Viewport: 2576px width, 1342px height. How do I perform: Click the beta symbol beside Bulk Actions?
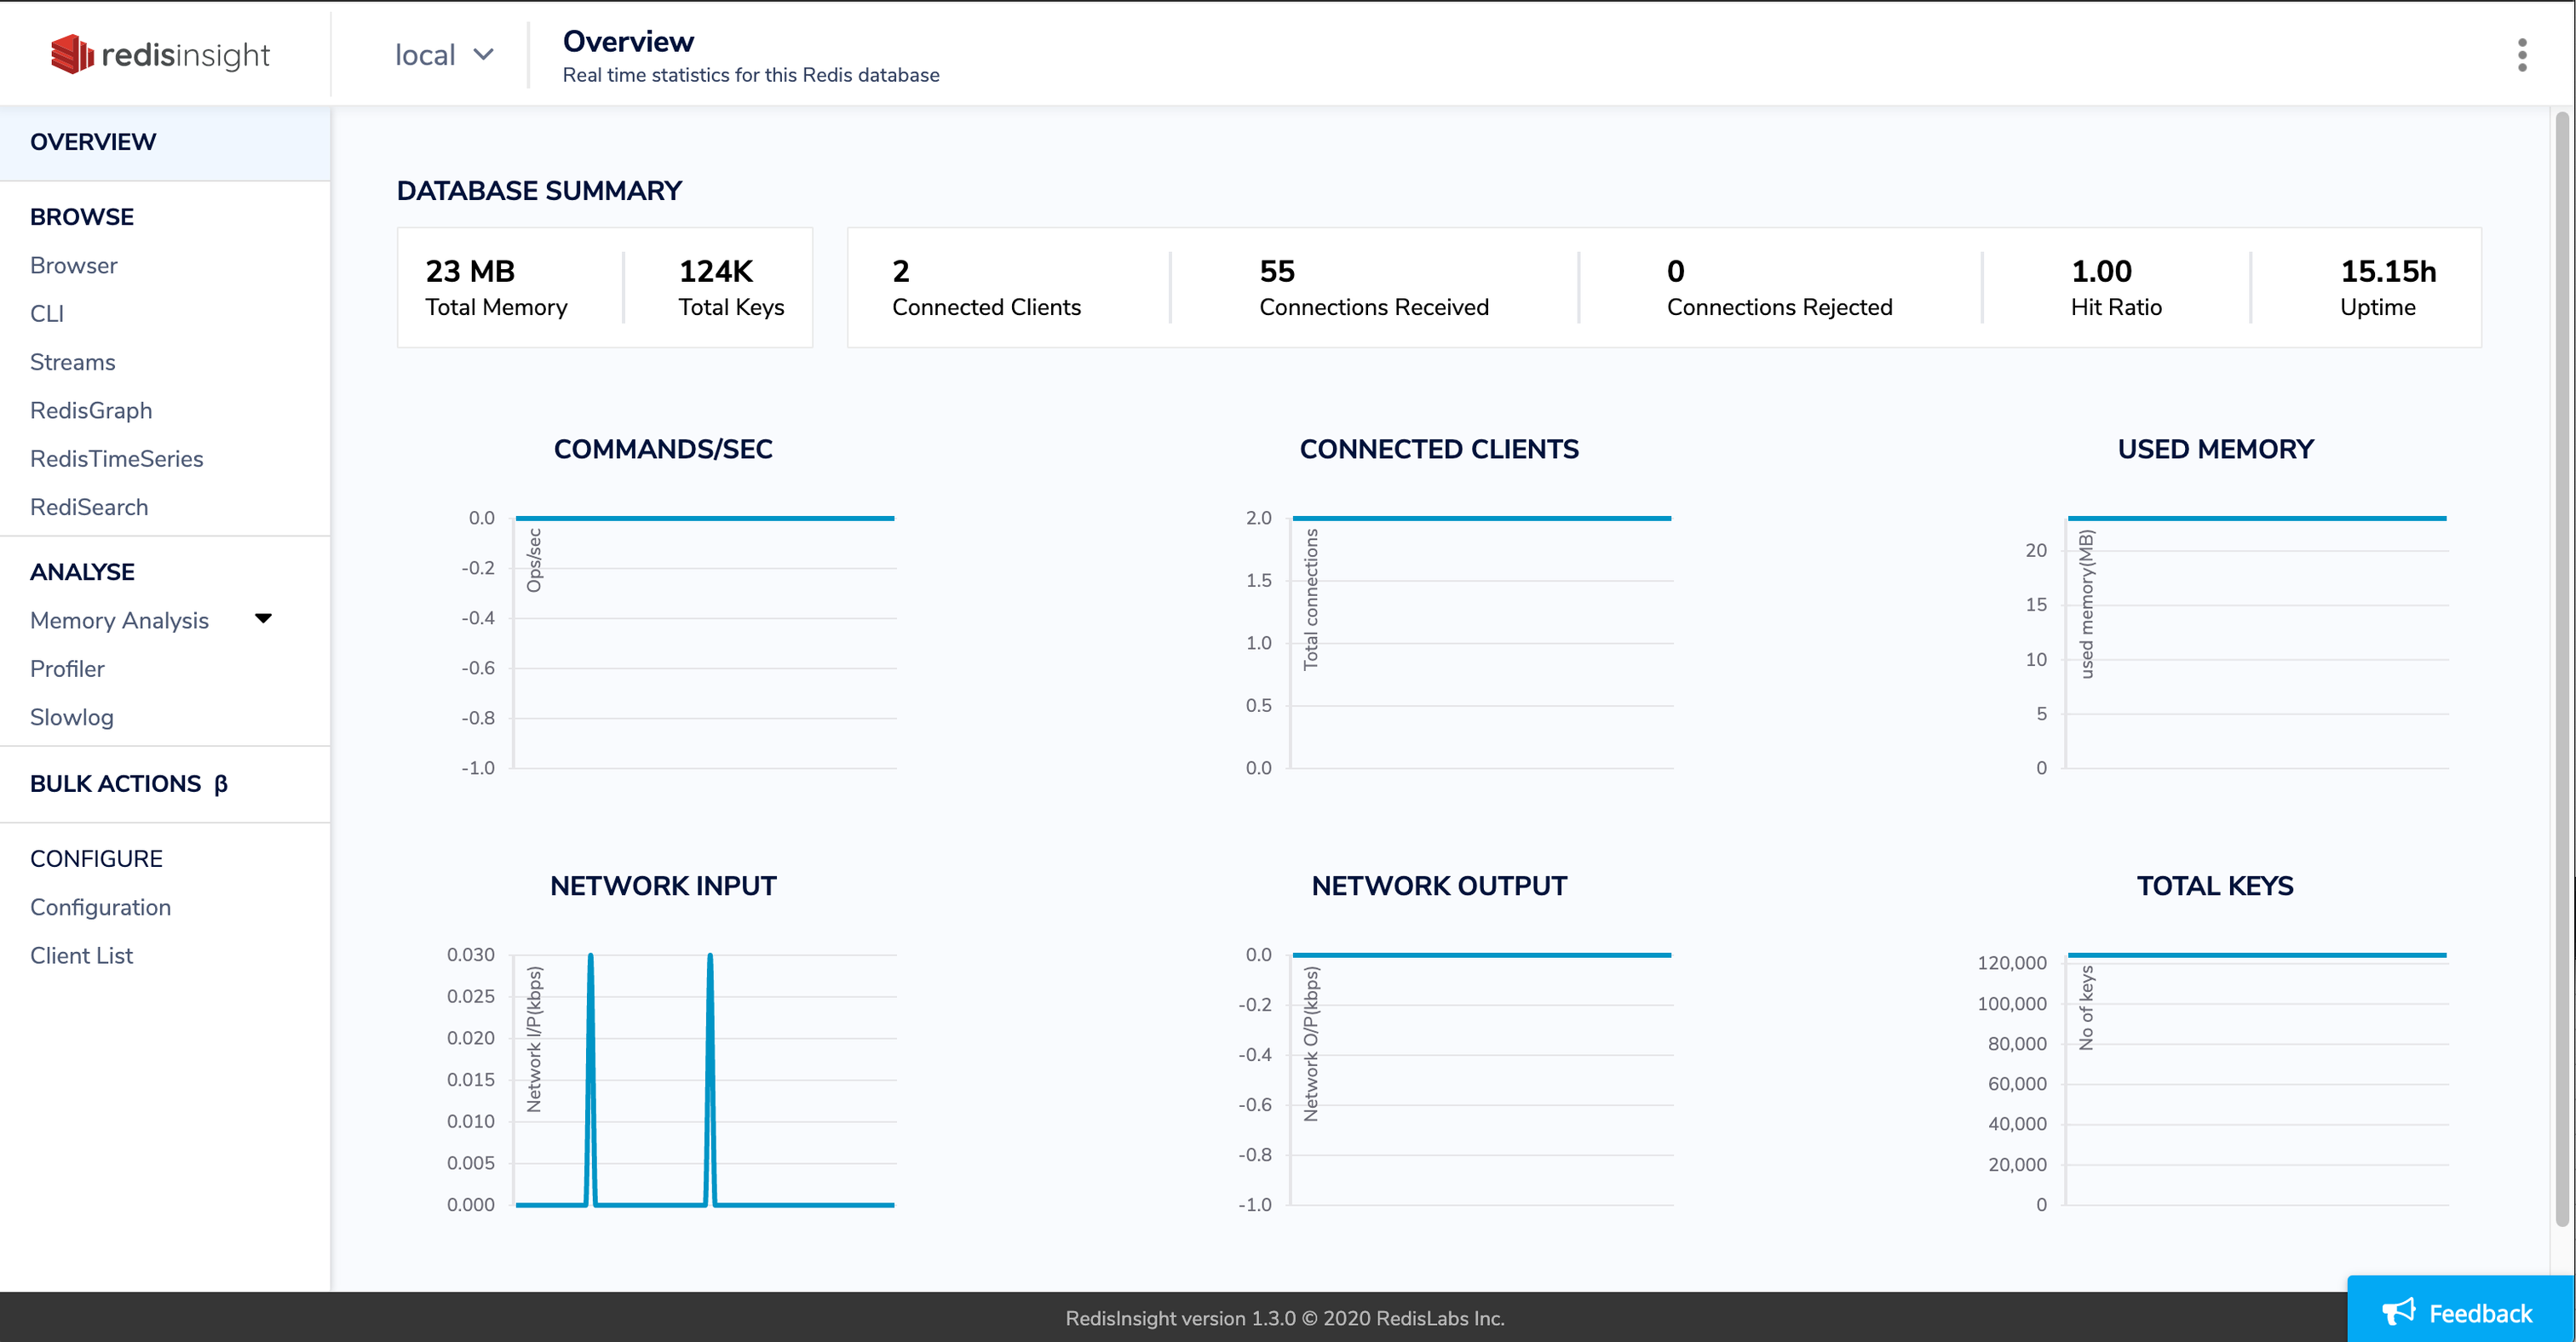click(x=221, y=784)
